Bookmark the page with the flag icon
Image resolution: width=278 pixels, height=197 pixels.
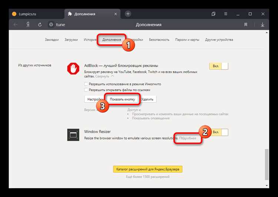point(246,24)
